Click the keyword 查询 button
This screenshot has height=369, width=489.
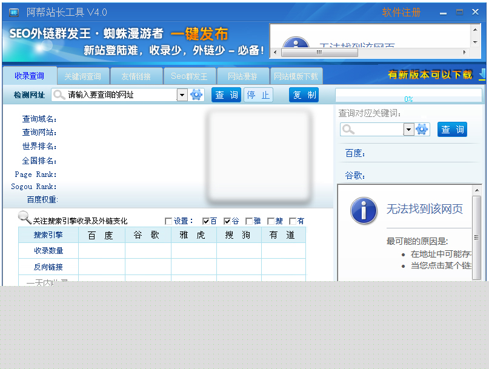click(x=452, y=129)
